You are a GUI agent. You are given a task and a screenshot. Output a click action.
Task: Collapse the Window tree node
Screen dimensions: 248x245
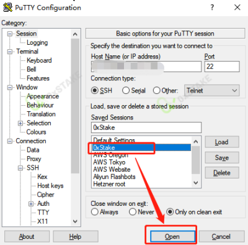tap(10, 88)
